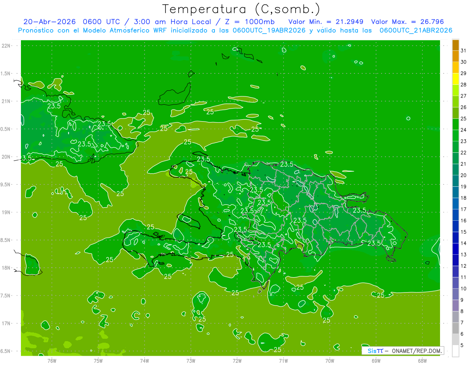The height and width of the screenshot is (366, 474).
Task: Pick the dark blue swatch between 13 and 14
Action: click(455, 249)
